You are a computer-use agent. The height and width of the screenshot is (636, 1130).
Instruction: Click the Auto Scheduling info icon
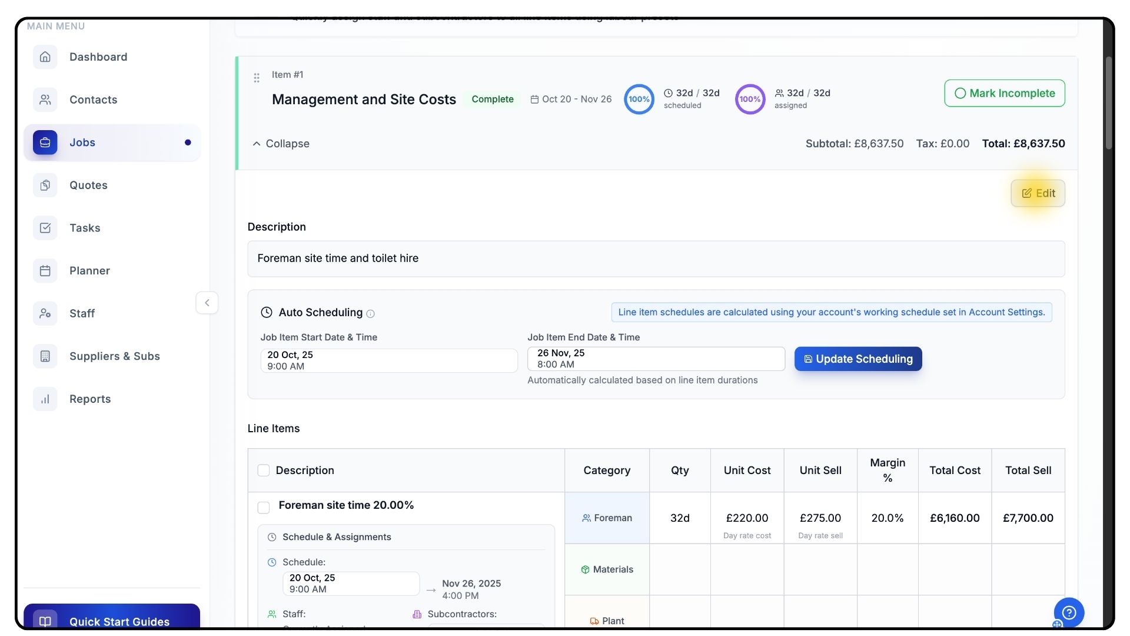(370, 314)
